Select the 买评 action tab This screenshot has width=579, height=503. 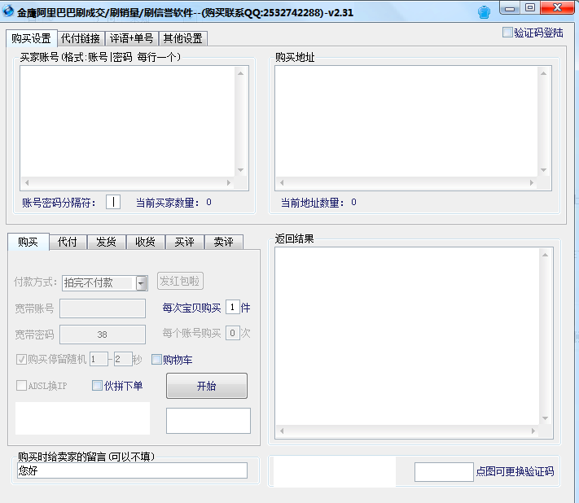click(184, 242)
